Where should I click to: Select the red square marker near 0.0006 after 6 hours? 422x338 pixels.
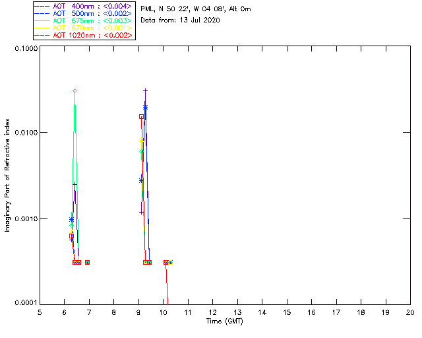pyautogui.click(x=71, y=236)
